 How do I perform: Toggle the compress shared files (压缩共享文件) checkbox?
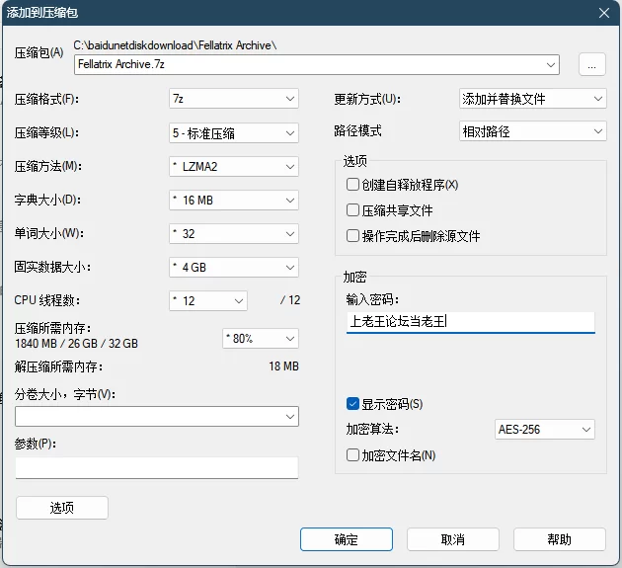click(353, 210)
